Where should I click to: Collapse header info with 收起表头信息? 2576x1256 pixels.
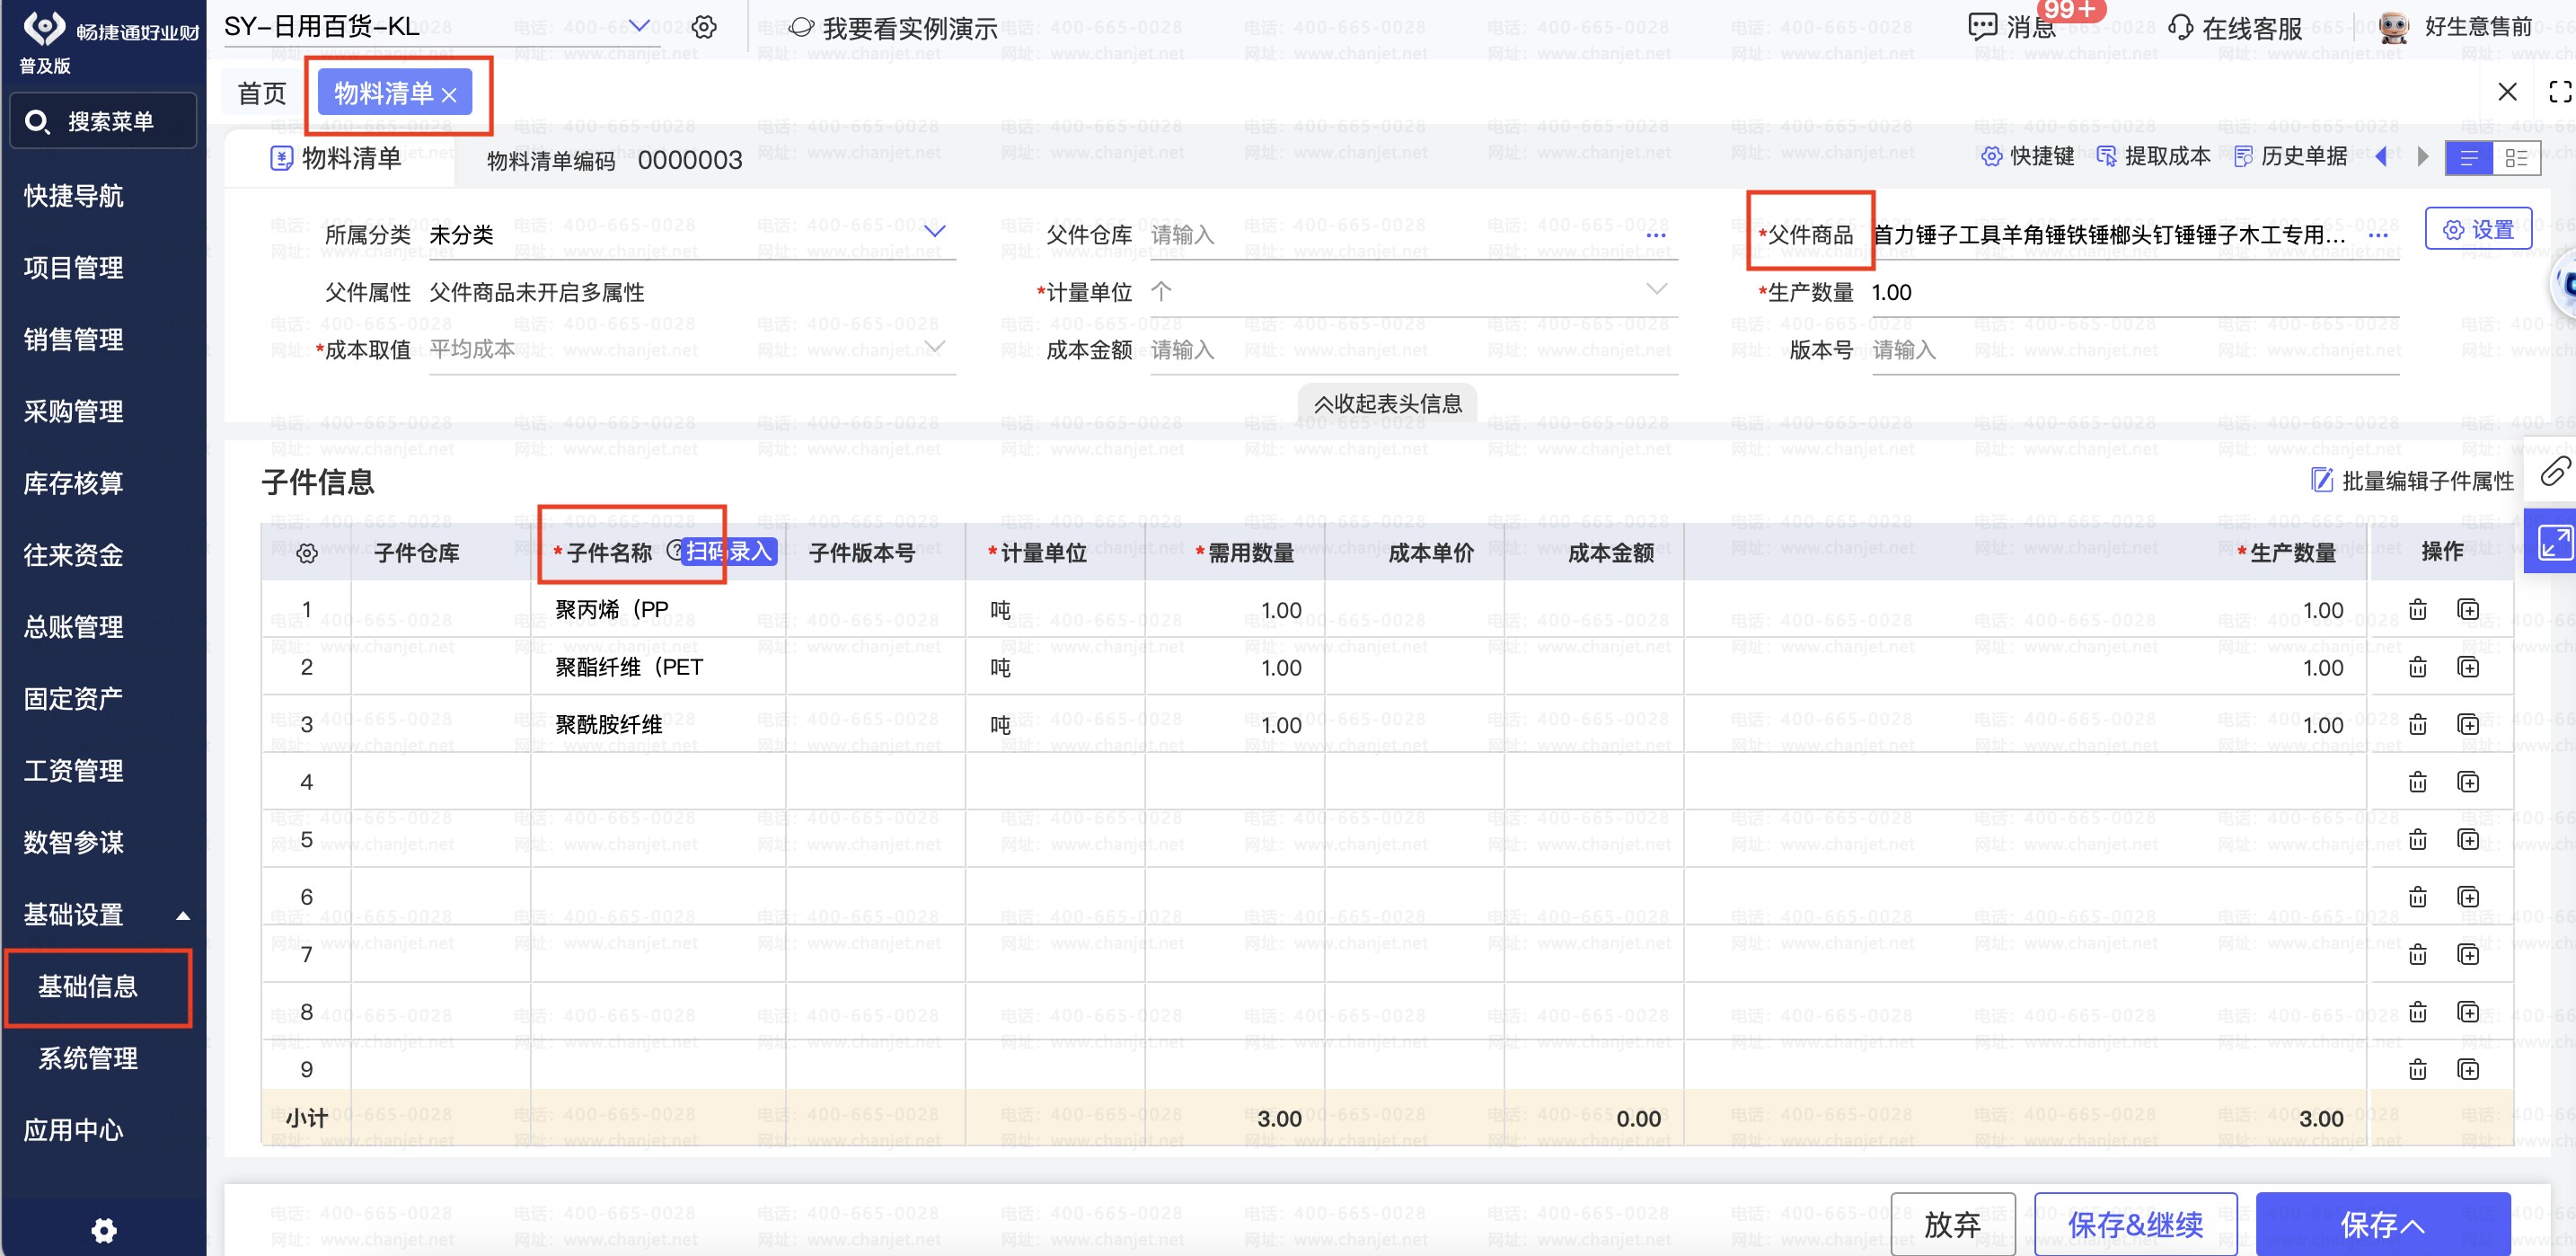(x=1387, y=403)
